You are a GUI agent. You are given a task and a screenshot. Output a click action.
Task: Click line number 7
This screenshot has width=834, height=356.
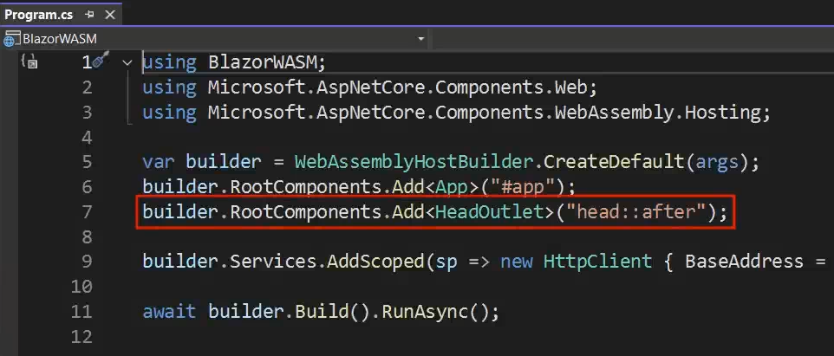point(87,211)
